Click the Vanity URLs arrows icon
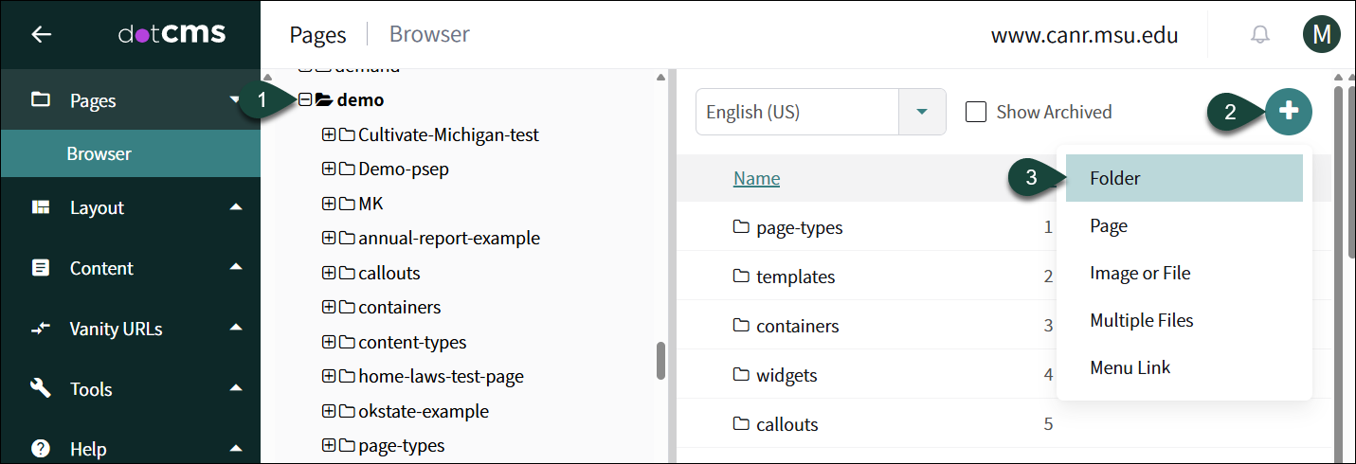 point(41,329)
